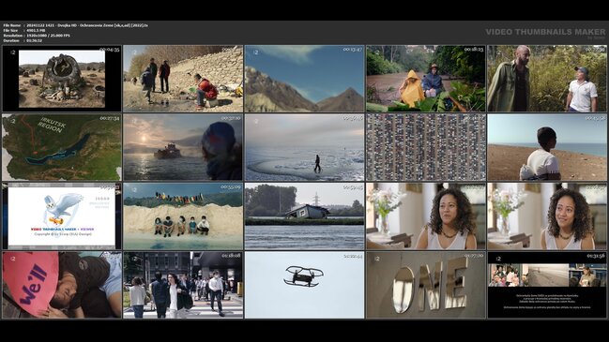This screenshot has width=609, height=342.
Task: Open the thumbnail of two men in the jungle
Action: click(547, 79)
